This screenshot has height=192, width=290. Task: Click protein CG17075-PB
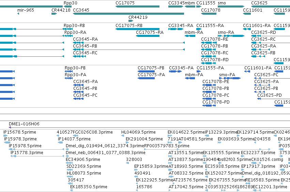pyautogui.click(x=151, y=68)
